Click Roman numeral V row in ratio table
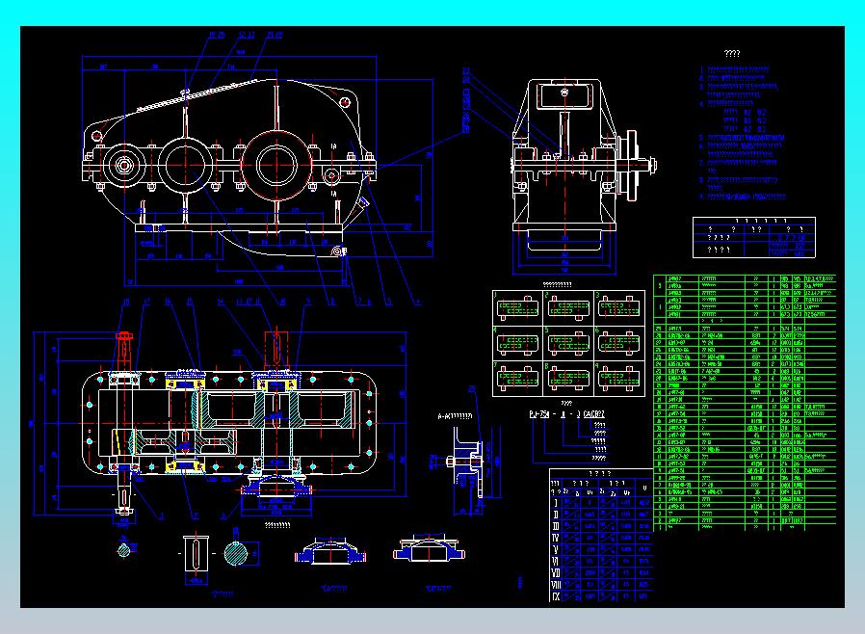This screenshot has height=634, width=865. (601, 549)
